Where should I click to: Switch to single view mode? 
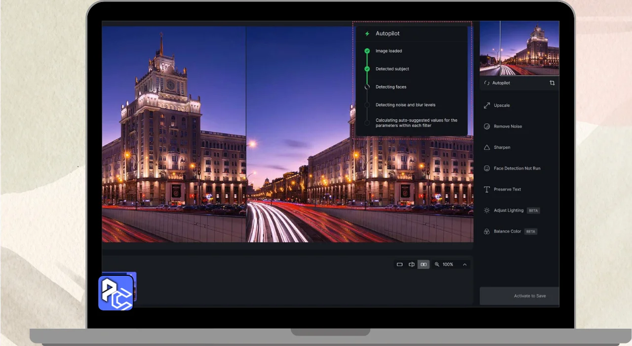[x=399, y=264]
